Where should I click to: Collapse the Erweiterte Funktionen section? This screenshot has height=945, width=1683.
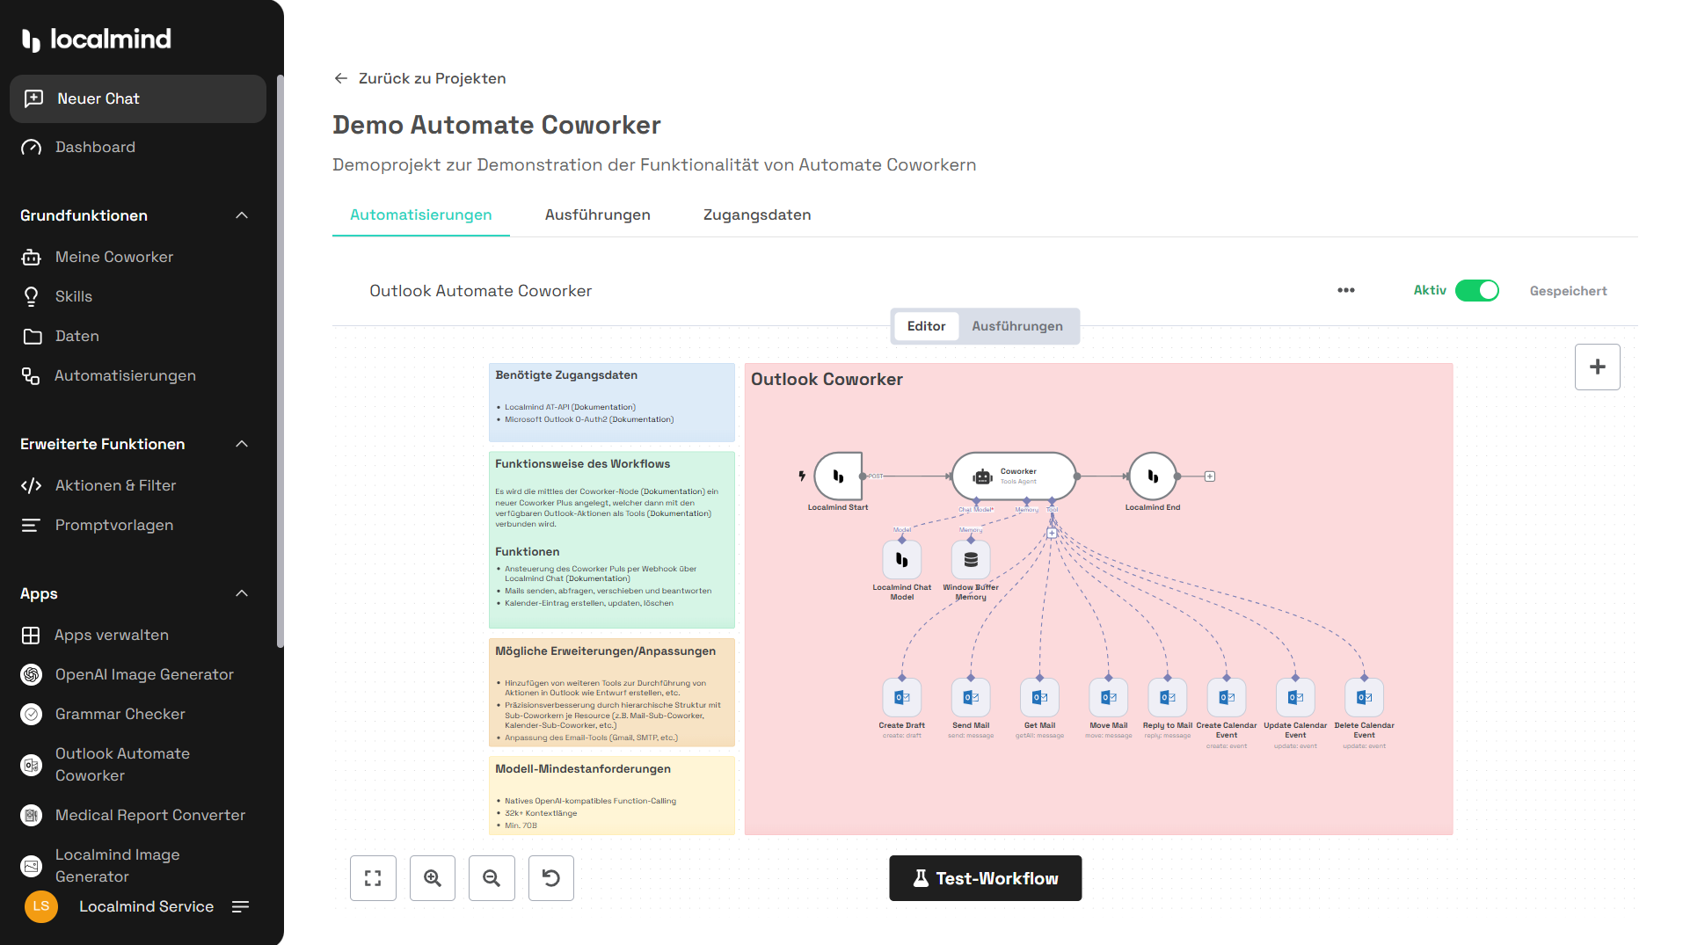pos(242,444)
